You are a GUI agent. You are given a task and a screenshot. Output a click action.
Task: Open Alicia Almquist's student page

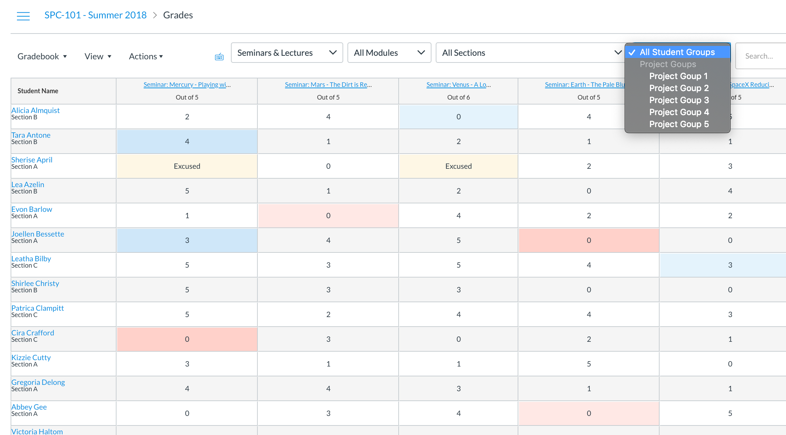coord(35,111)
